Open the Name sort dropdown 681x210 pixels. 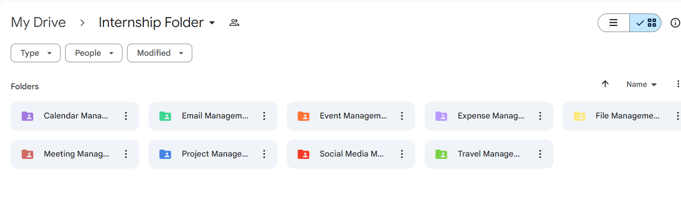[641, 85]
